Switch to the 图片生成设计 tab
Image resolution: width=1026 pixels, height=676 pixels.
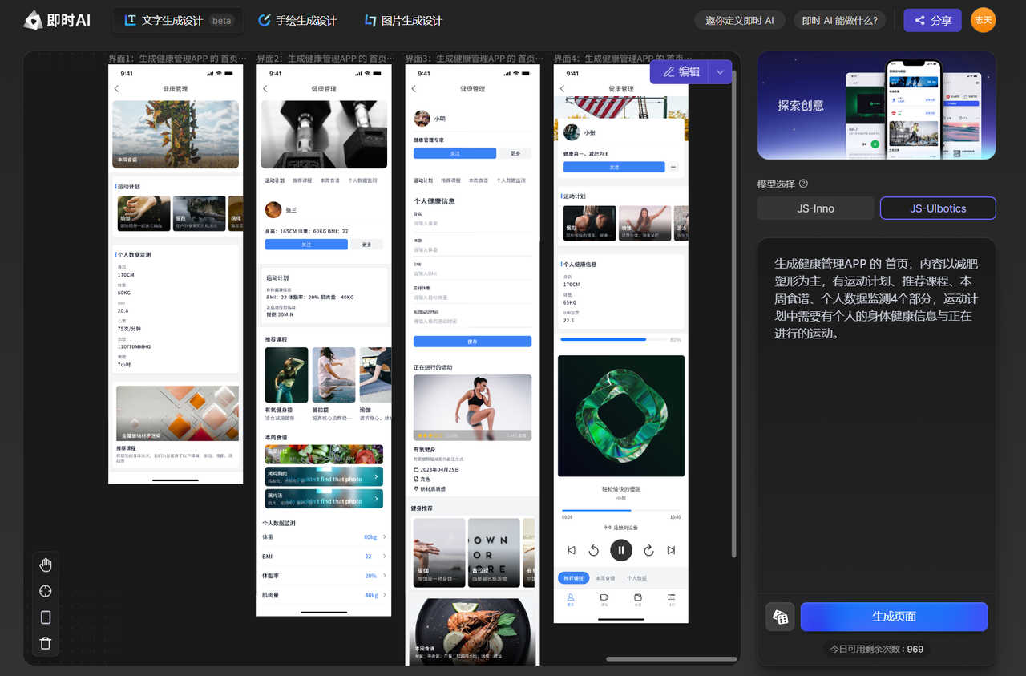tap(403, 20)
